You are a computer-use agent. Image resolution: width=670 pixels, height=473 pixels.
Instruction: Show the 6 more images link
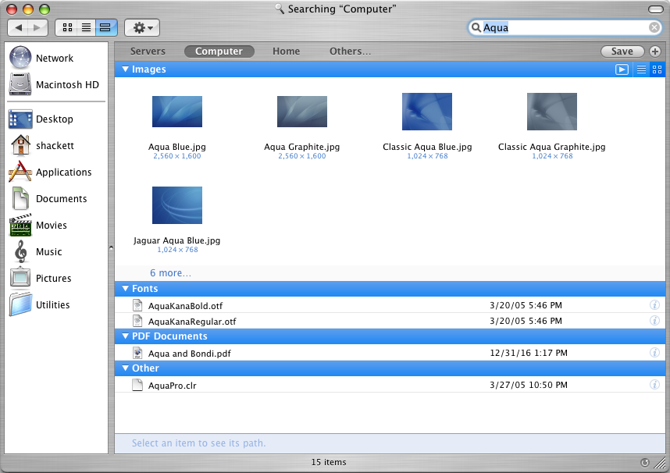pos(170,273)
